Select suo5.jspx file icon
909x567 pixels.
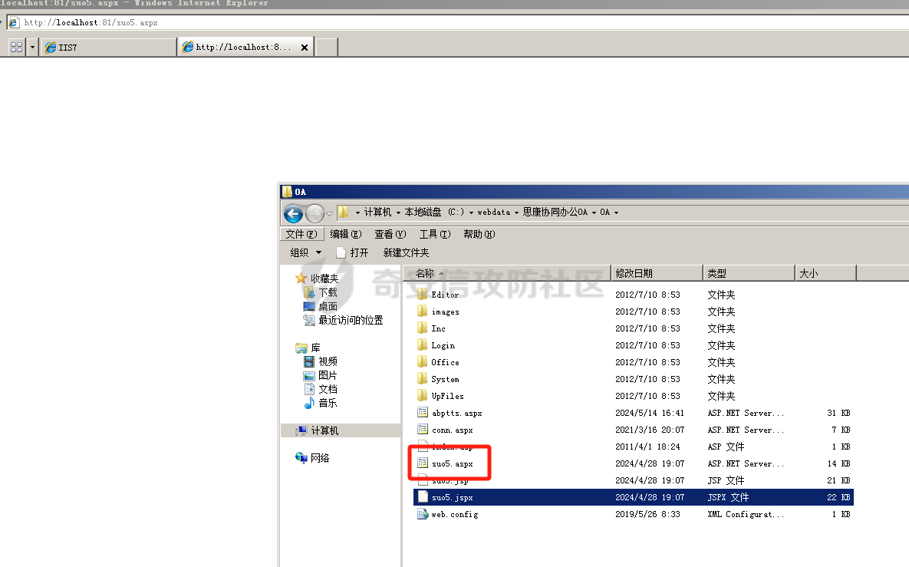[423, 497]
